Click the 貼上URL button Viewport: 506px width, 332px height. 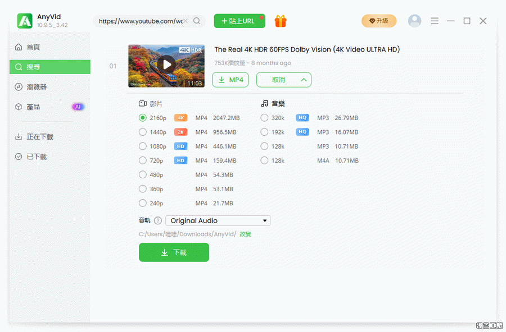point(240,21)
